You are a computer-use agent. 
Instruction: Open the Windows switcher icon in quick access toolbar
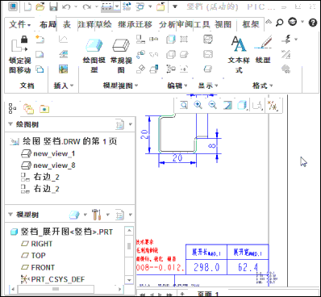coord(140,6)
